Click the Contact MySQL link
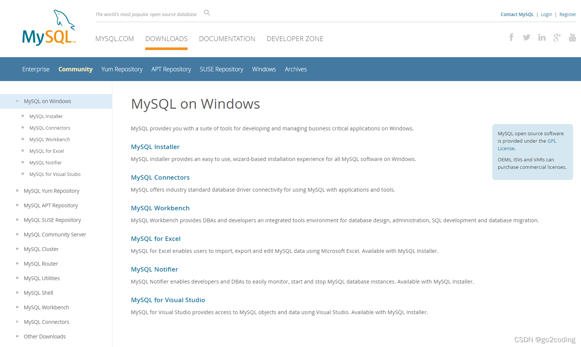Viewport: 581px width, 347px height. click(517, 15)
